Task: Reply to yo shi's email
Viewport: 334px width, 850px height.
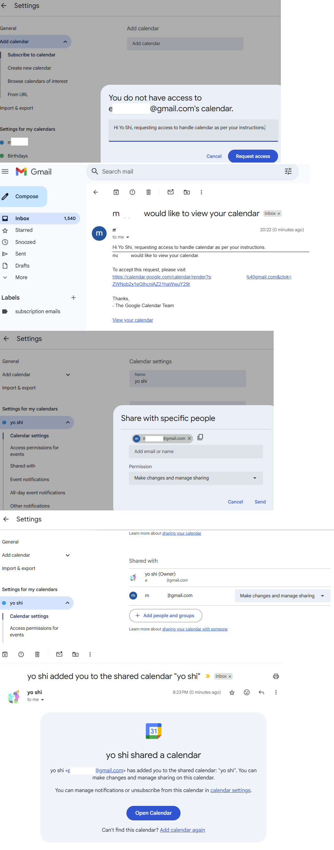Action: (261, 692)
